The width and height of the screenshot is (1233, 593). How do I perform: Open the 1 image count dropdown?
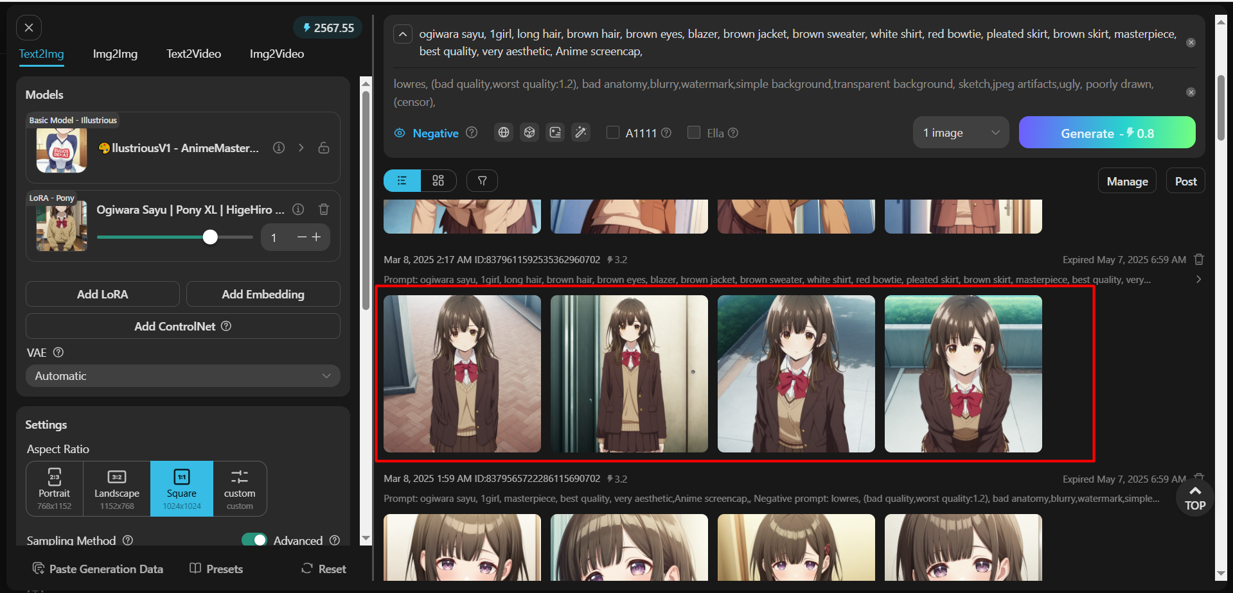(x=961, y=133)
